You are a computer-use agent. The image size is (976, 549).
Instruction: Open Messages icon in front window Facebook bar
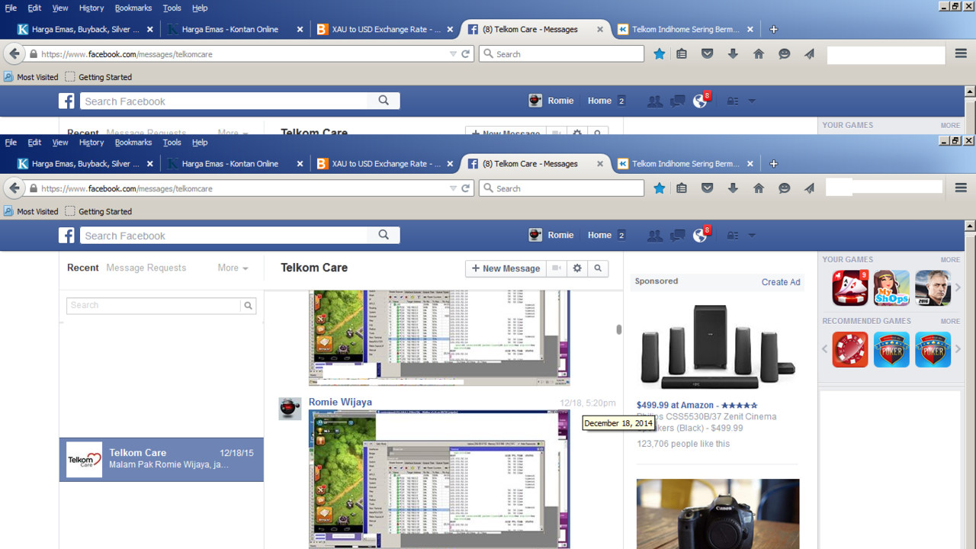click(677, 236)
